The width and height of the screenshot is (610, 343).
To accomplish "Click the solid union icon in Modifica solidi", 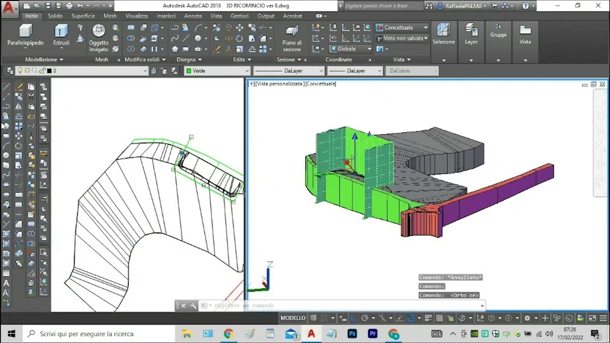I will [x=131, y=28].
